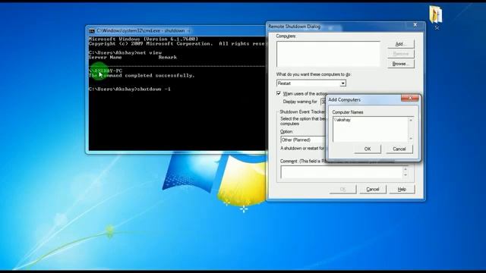Click the Browse... button
The width and height of the screenshot is (486, 273).
click(400, 64)
